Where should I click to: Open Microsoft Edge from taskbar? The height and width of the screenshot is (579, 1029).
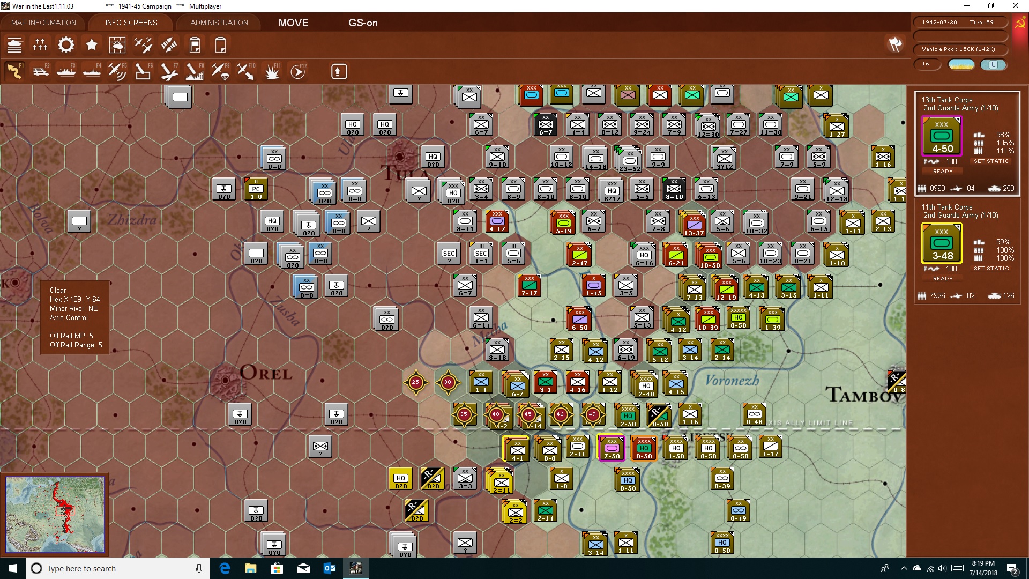[x=225, y=568]
